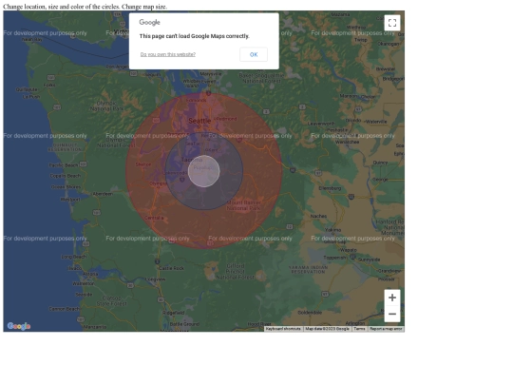Click the Yakima city label
Viewport: 513px width, 385px height.
pyautogui.click(x=333, y=230)
